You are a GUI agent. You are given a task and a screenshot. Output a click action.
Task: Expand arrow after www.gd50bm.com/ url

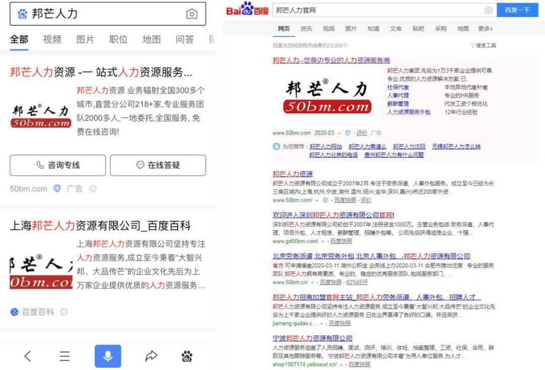tap(322, 241)
